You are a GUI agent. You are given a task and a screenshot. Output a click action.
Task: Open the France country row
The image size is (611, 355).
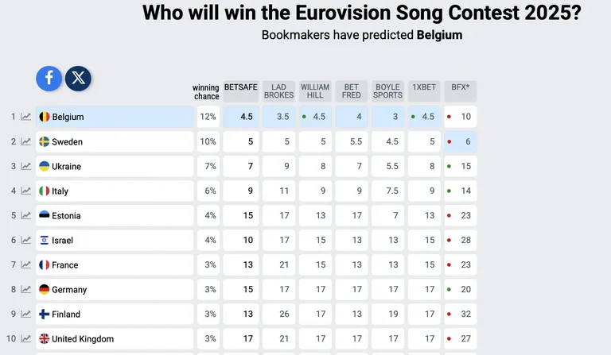[115, 264]
